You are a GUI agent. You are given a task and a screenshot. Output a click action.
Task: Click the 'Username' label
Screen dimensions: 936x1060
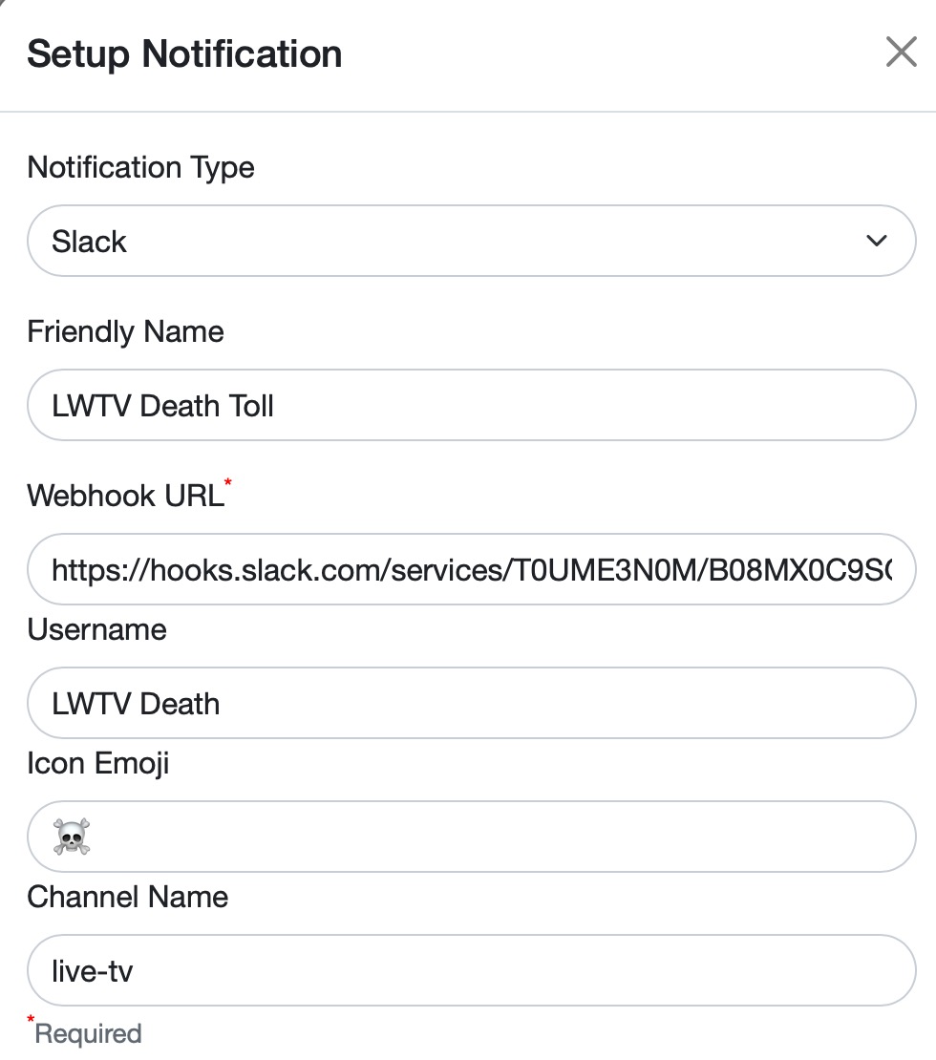(x=96, y=629)
